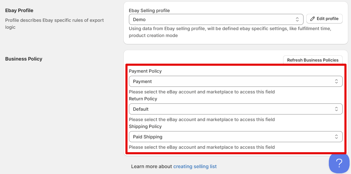Click the chevron arrows in Payment field
Screen dimensions: 351x174
click(x=336, y=81)
